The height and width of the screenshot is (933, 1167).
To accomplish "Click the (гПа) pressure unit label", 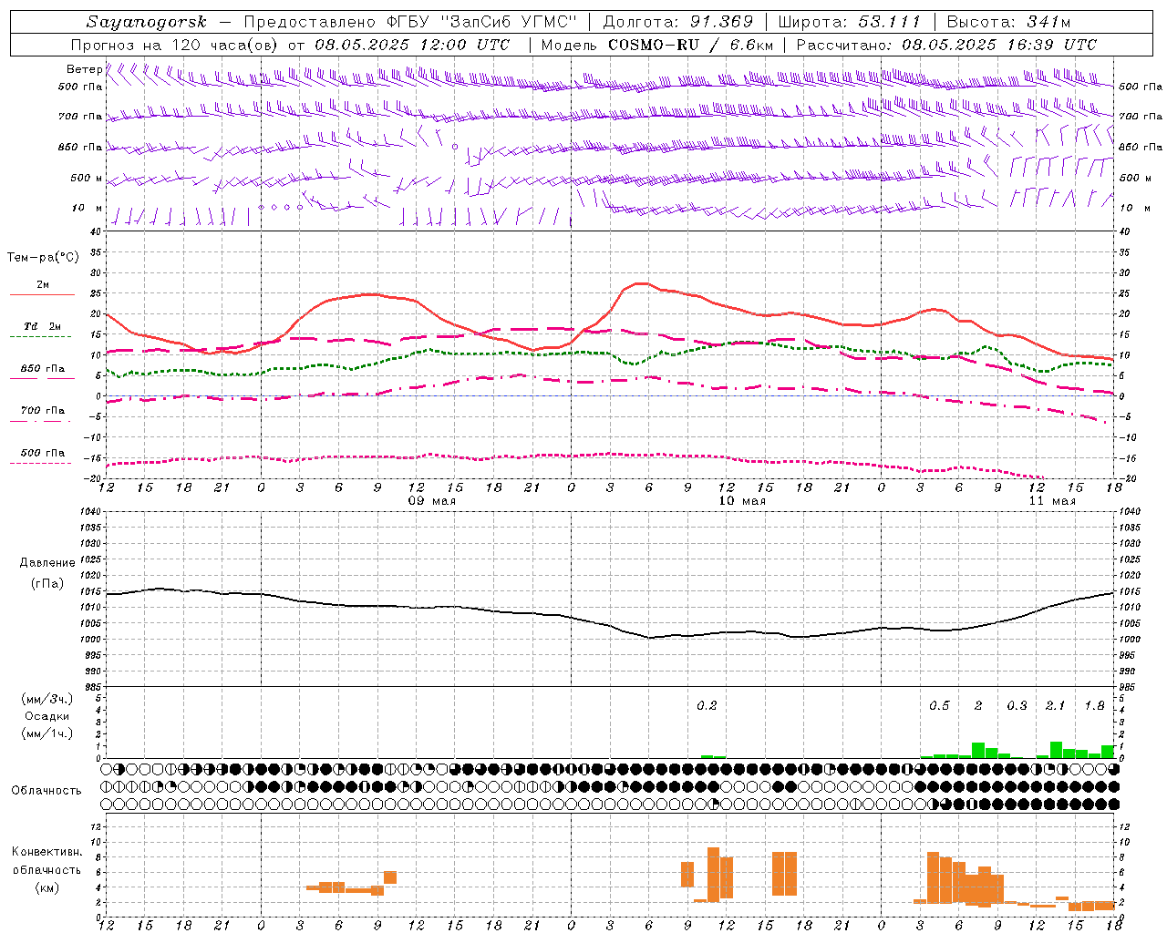I will pos(47,584).
